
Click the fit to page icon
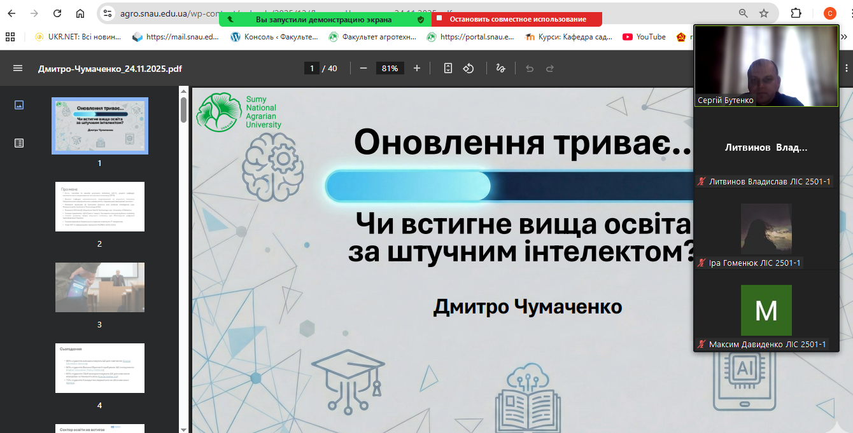click(x=448, y=68)
